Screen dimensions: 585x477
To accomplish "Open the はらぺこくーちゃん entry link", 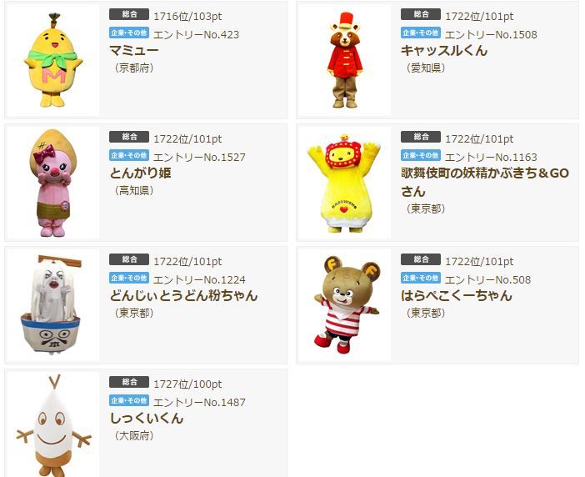I will point(457,295).
